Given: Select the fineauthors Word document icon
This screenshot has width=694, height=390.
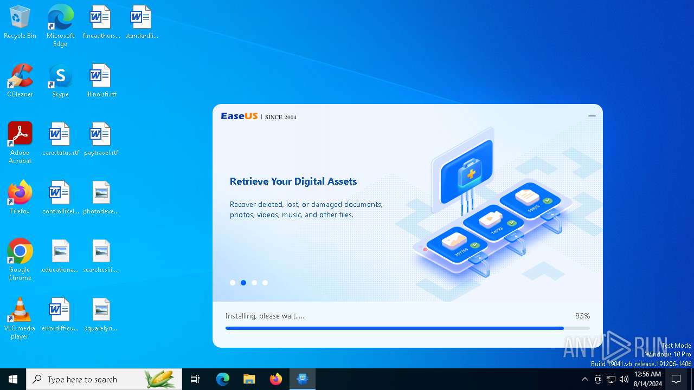Looking at the screenshot, I should click(x=101, y=23).
